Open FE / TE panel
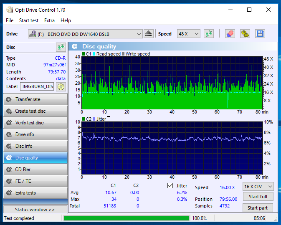This screenshot has height=225, width=281. (35, 181)
